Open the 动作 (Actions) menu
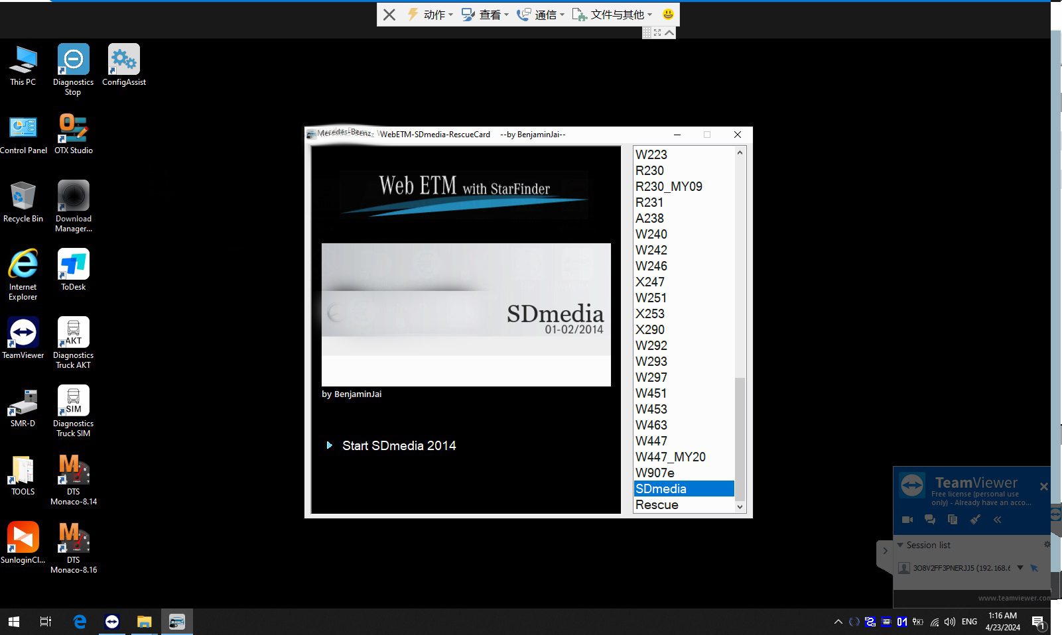This screenshot has width=1062, height=635. (x=430, y=15)
